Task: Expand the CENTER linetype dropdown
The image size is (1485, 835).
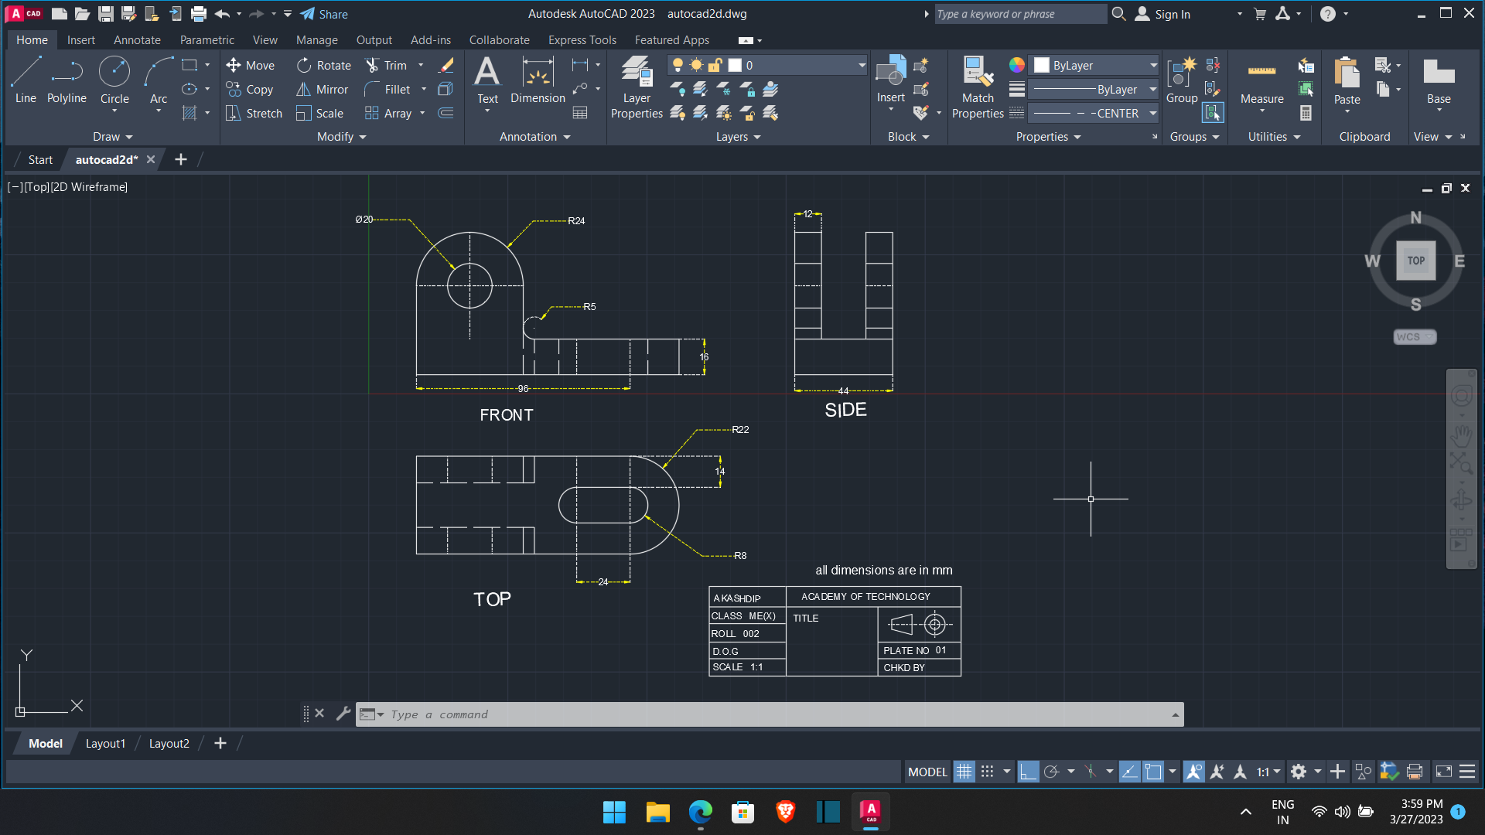Action: pyautogui.click(x=1152, y=113)
